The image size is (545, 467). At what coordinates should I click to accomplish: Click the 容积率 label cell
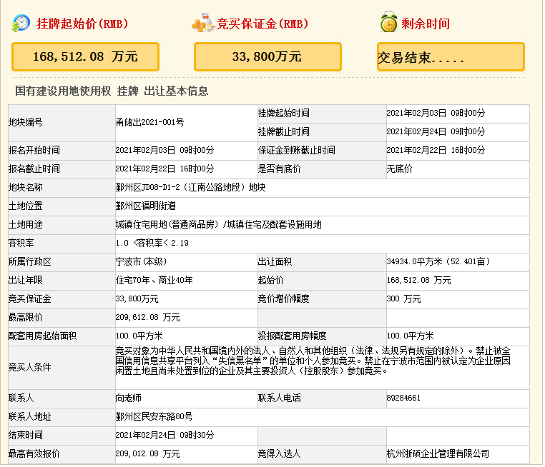pyautogui.click(x=62, y=243)
